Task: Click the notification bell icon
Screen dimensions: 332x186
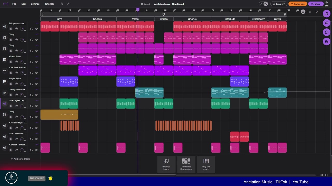Action: coord(51,178)
